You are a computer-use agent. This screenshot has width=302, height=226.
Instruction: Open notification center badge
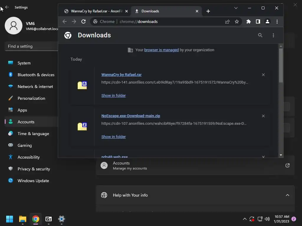tap(294, 219)
